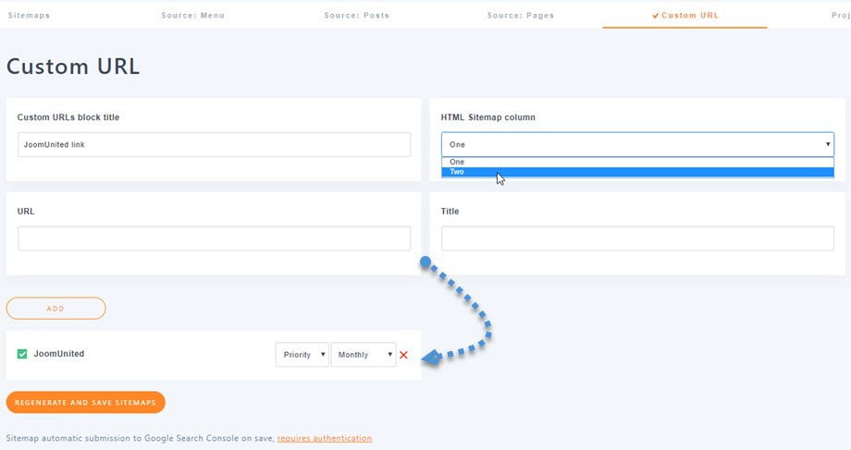This screenshot has height=450, width=851.
Task: Click the HTML Sitemap column select box
Action: coord(637,144)
